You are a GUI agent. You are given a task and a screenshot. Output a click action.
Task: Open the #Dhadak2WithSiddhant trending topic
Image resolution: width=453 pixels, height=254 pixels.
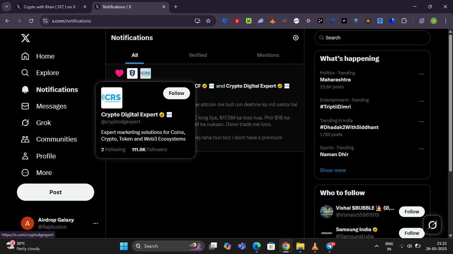pyautogui.click(x=349, y=127)
